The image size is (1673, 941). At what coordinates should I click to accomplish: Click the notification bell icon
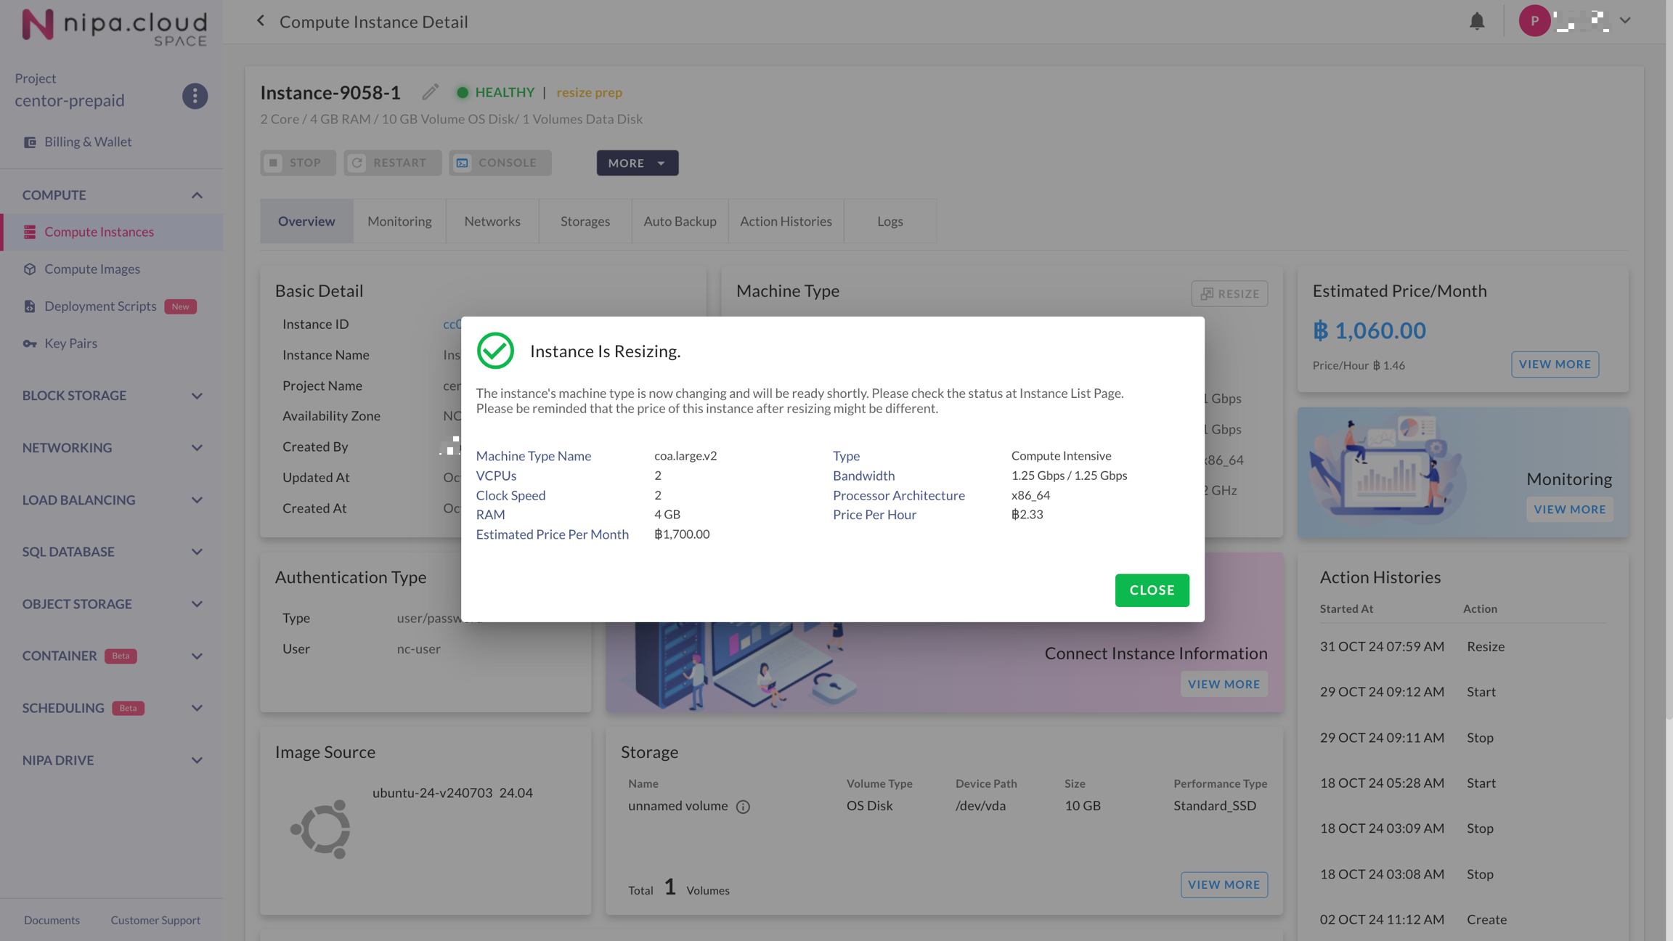(x=1476, y=21)
